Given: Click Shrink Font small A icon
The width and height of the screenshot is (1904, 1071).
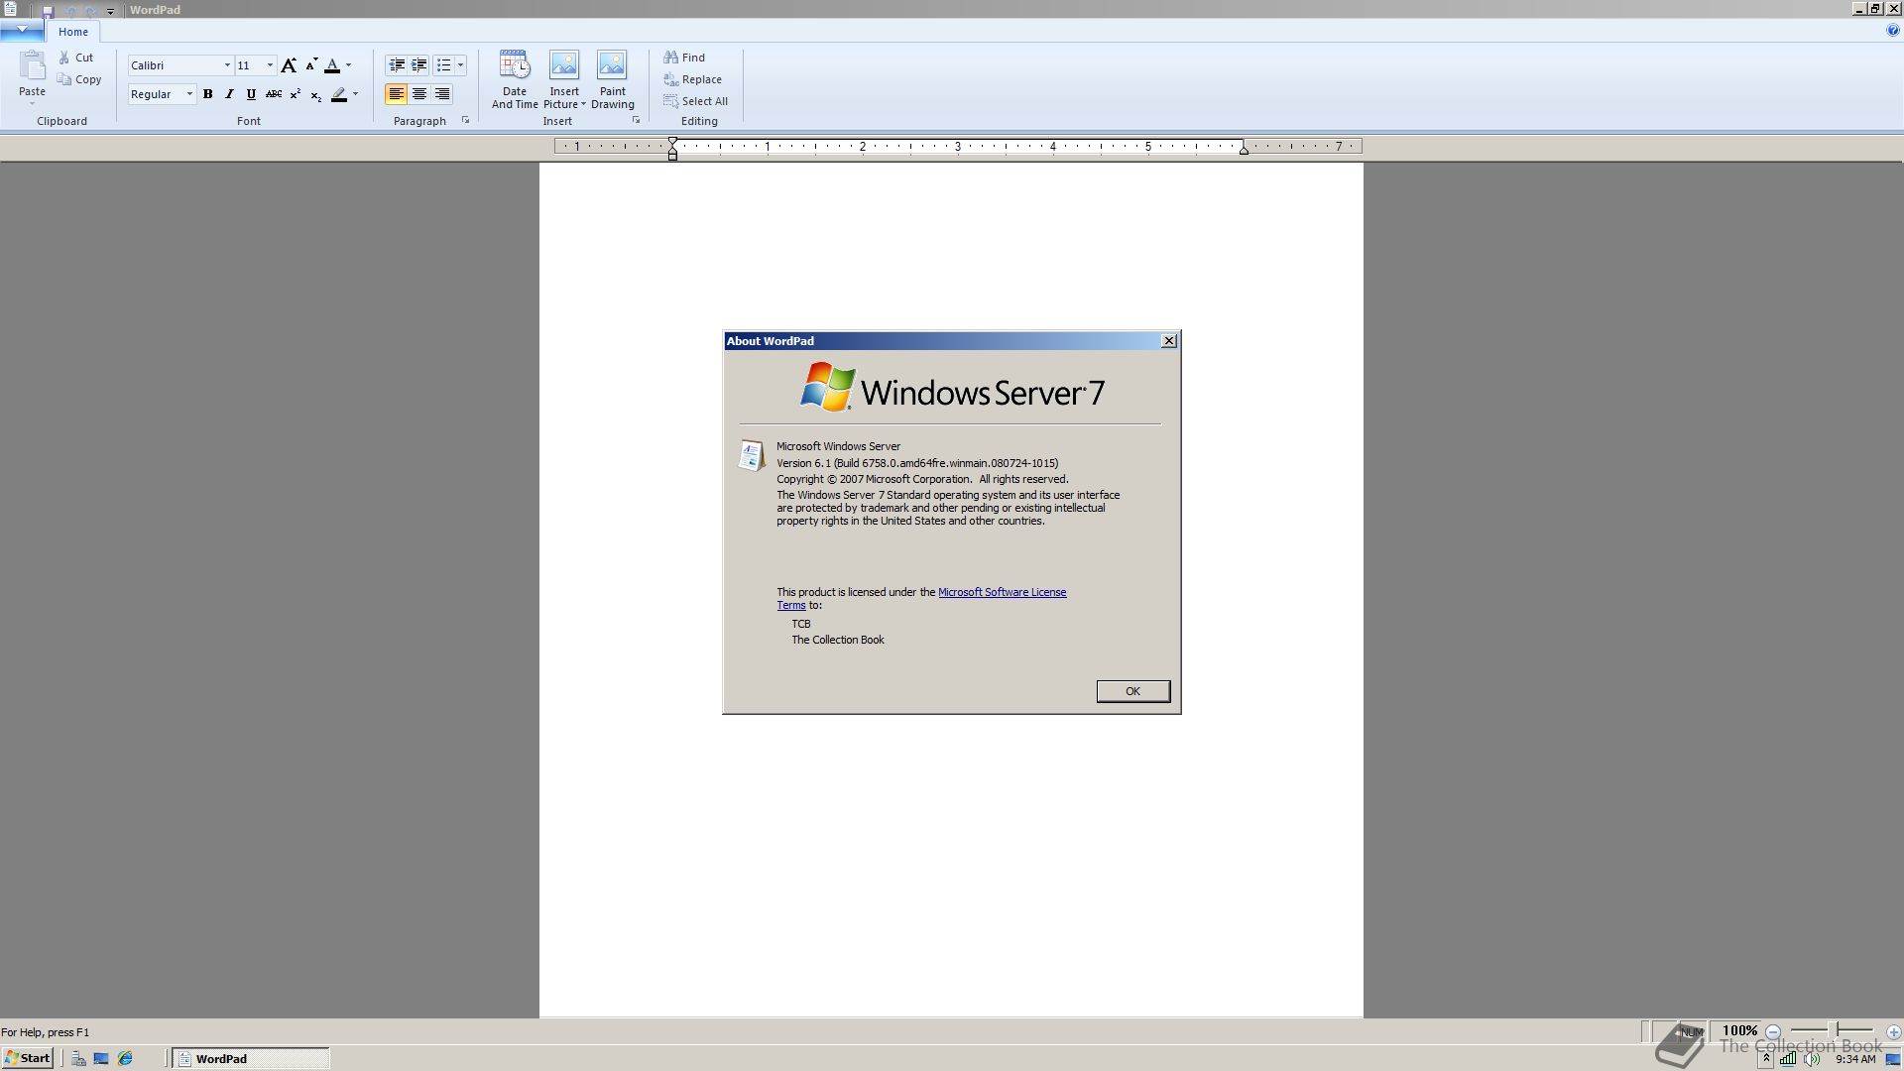Looking at the screenshot, I should pos(311,65).
